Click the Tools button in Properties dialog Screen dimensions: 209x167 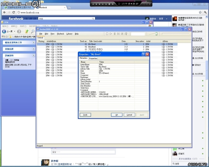(85, 115)
